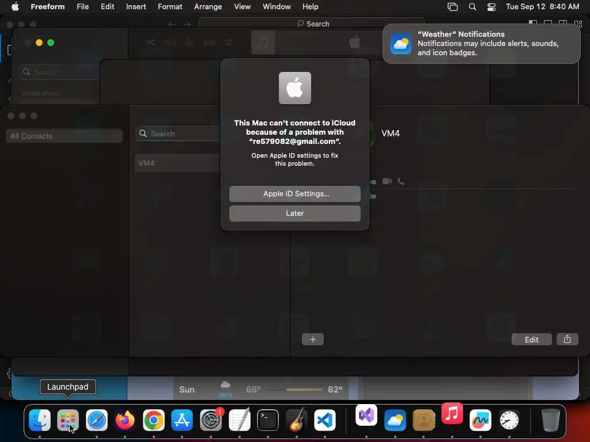Click next track in the Music window
The height and width of the screenshot is (442, 590).
point(209,42)
